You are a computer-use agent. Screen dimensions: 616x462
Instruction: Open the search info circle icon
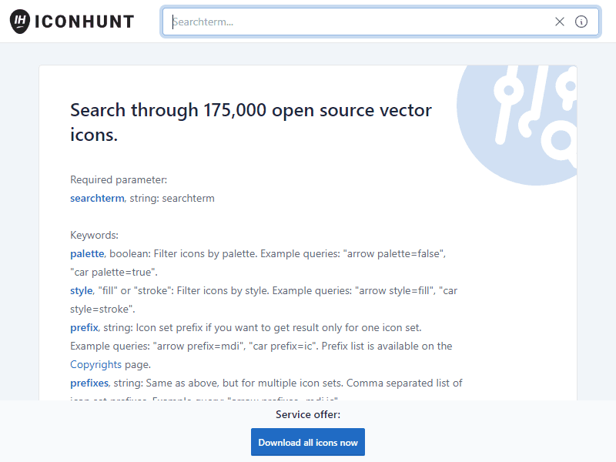pyautogui.click(x=581, y=22)
